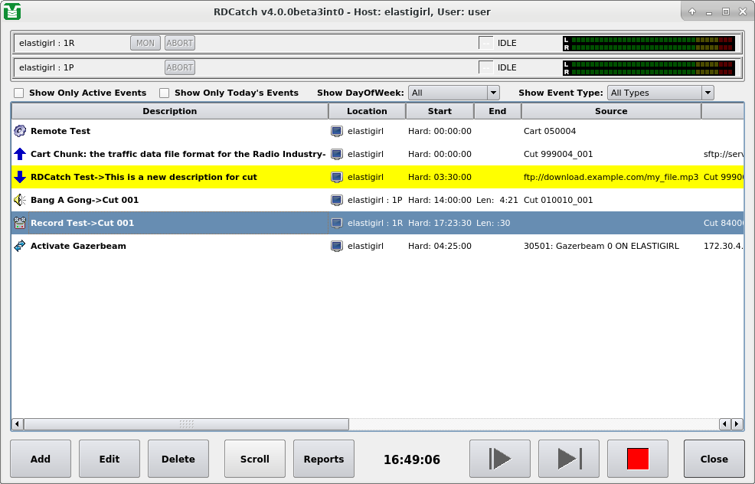Click the download arrow icon for RDCatch Test

[20, 177]
